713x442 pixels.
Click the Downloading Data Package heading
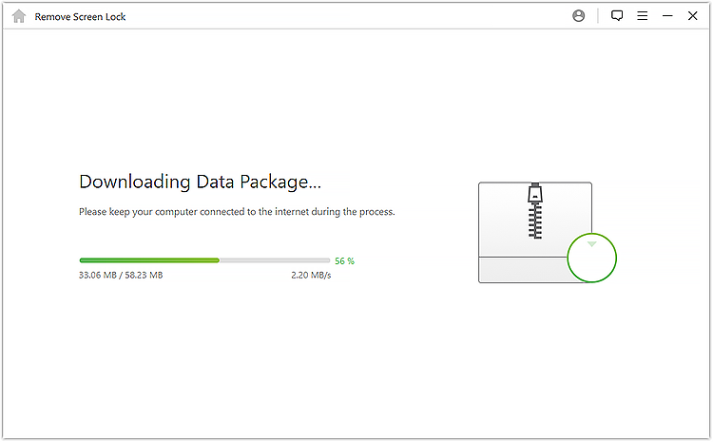pos(200,182)
